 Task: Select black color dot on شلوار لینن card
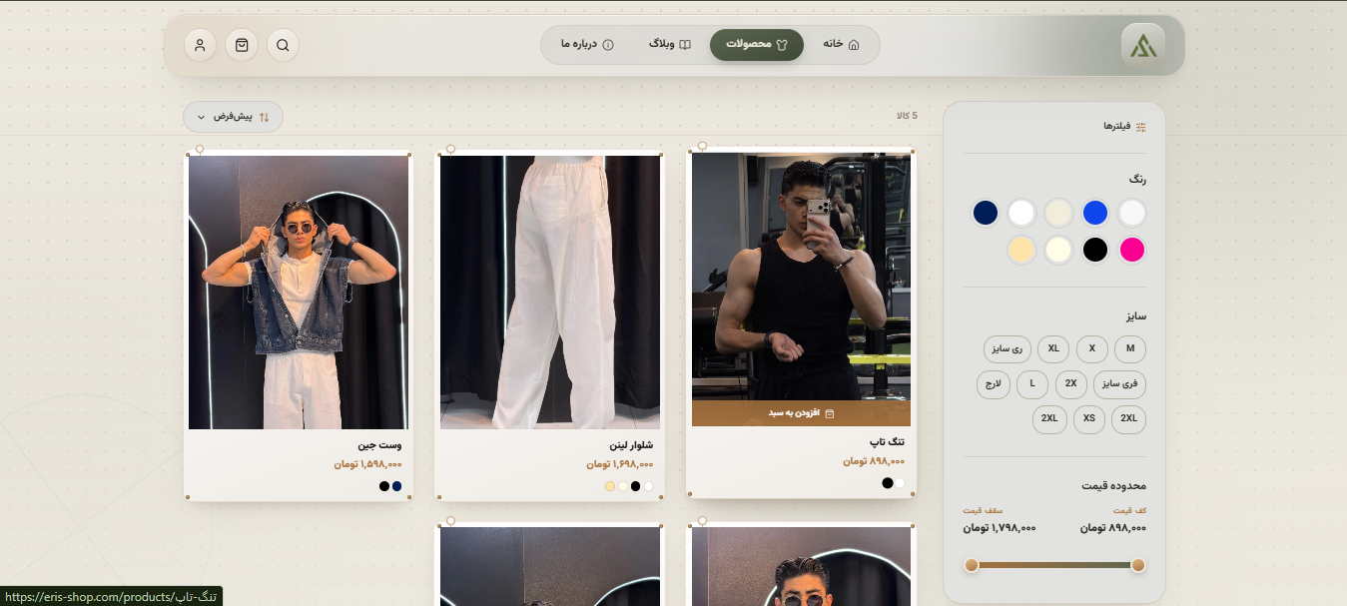point(635,486)
